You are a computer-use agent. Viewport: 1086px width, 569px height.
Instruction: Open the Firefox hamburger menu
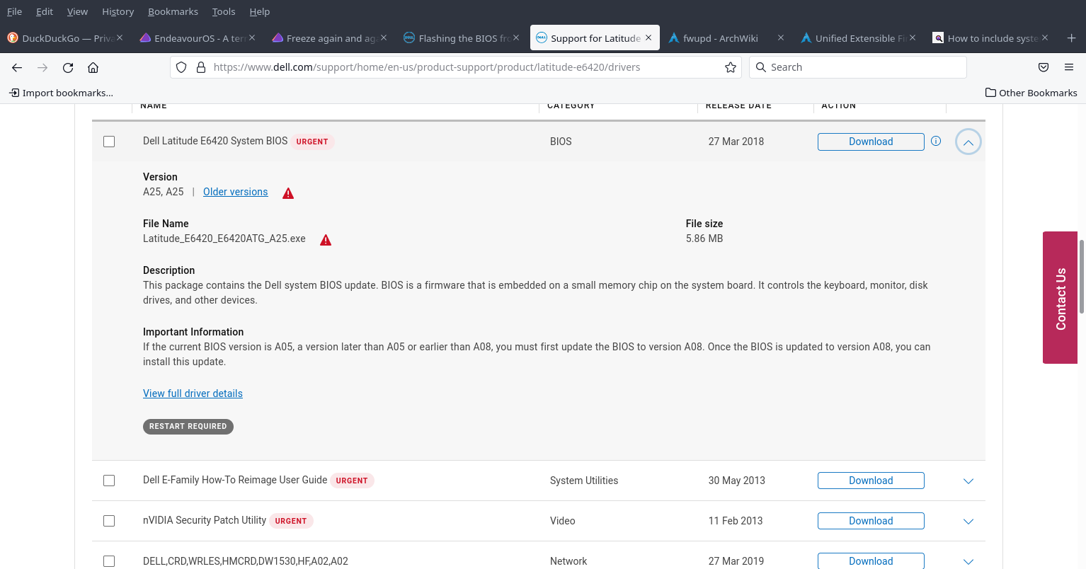coord(1069,67)
